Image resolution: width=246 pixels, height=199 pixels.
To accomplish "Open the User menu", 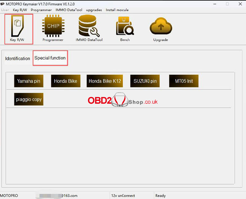I will (5, 10).
